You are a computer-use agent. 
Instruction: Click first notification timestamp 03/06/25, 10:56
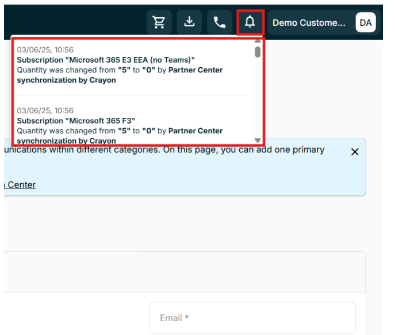click(x=45, y=50)
